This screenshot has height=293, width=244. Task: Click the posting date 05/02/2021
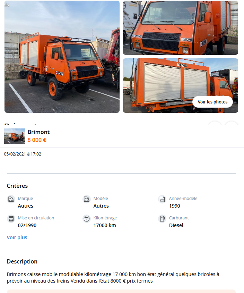coord(15,154)
